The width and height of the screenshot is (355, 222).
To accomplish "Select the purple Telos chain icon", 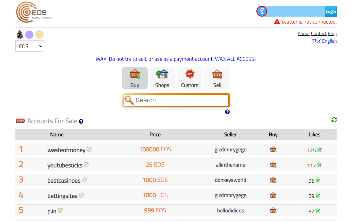I will click(x=29, y=35).
